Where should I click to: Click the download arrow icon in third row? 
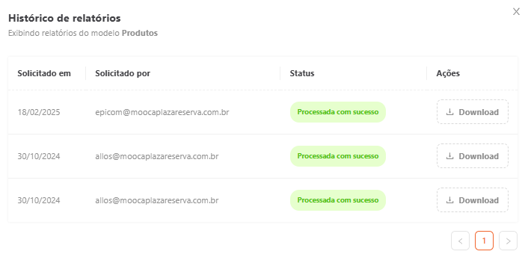tap(449, 200)
